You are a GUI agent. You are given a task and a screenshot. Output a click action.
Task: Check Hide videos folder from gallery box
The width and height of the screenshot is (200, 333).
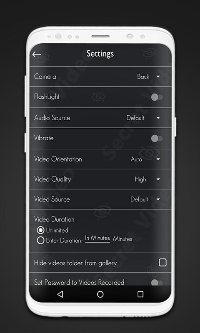[x=162, y=263]
